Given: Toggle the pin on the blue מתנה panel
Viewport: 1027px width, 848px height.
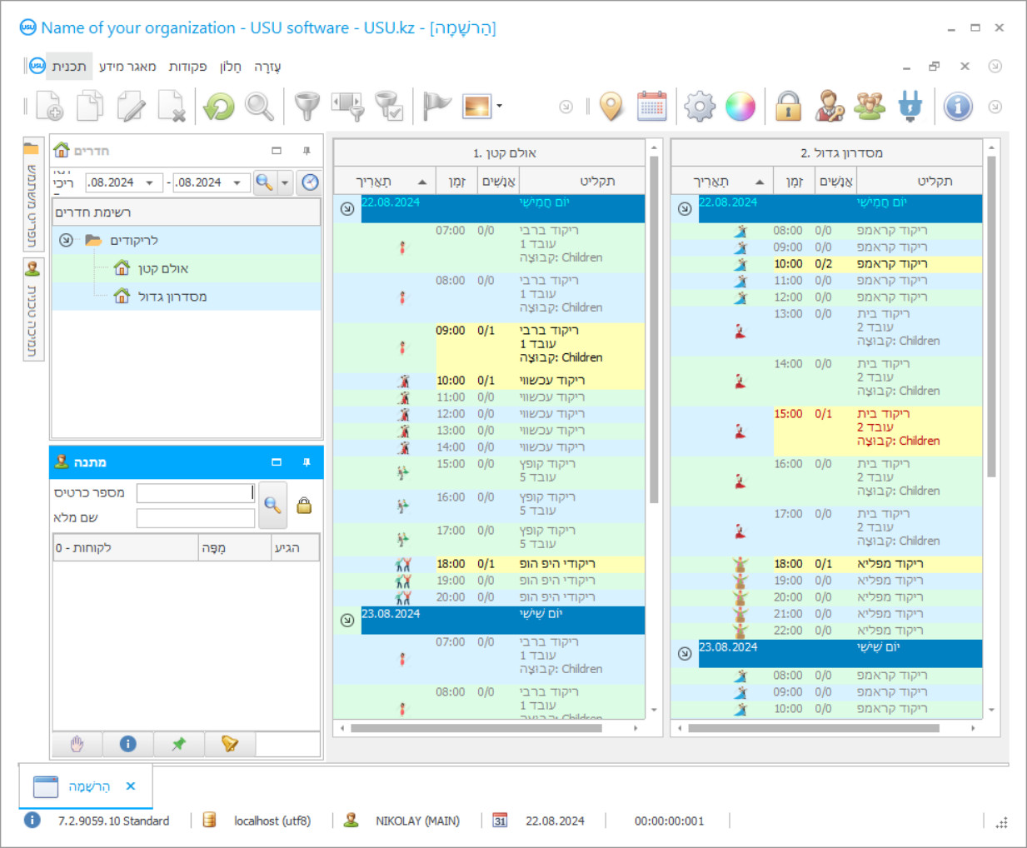Looking at the screenshot, I should click(307, 462).
